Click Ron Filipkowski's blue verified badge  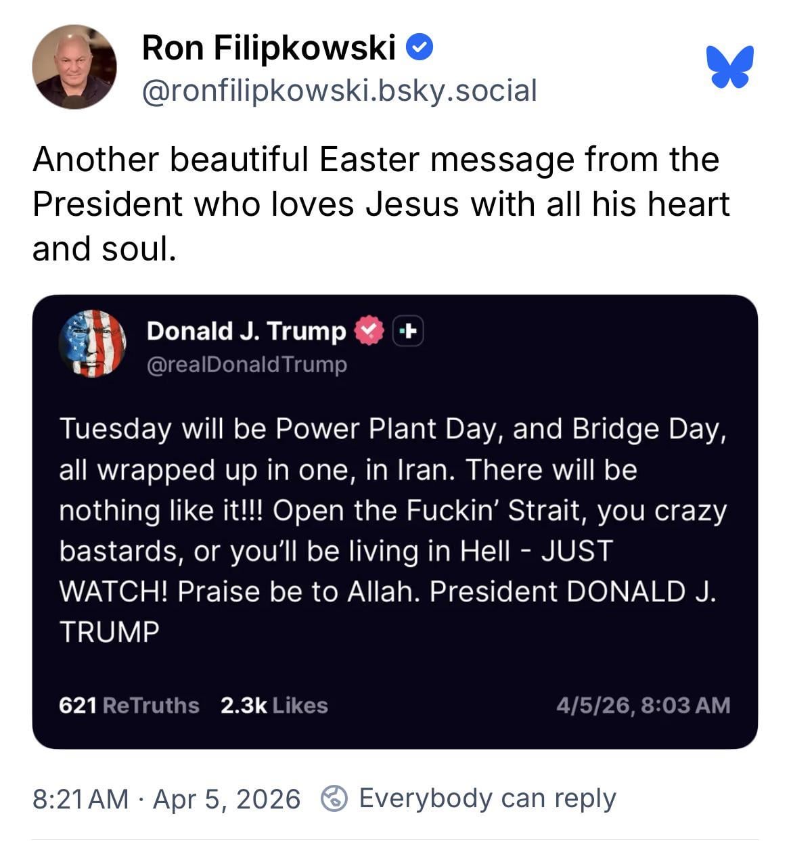pos(420,48)
